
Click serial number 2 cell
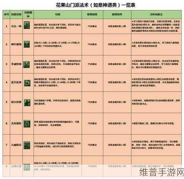click(6, 44)
